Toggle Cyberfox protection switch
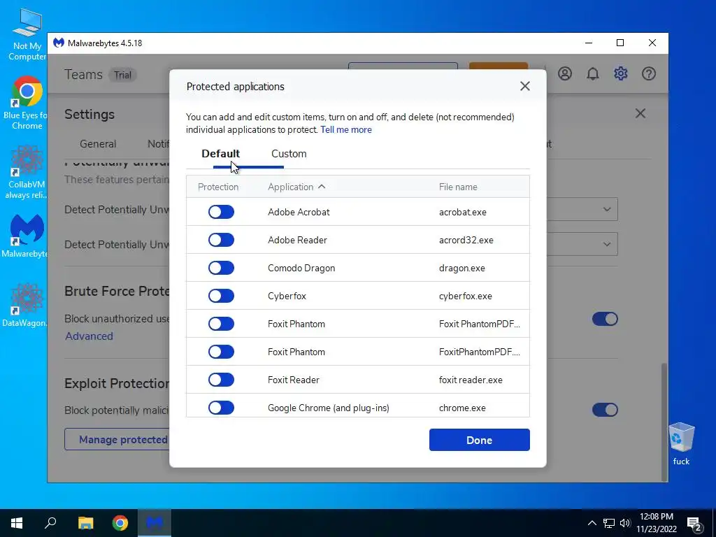Image resolution: width=716 pixels, height=537 pixels. [x=221, y=296]
